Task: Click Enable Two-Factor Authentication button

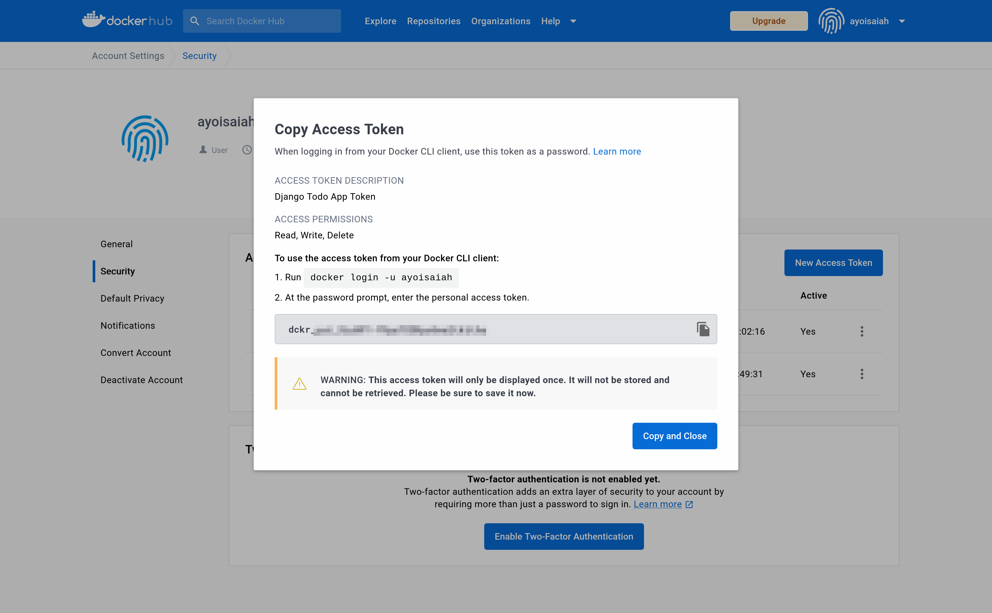Action: coord(563,536)
